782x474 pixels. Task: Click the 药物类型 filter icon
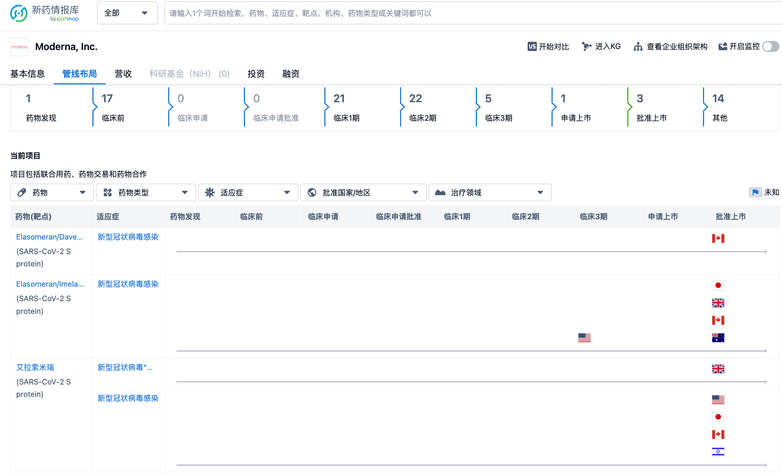coord(108,192)
